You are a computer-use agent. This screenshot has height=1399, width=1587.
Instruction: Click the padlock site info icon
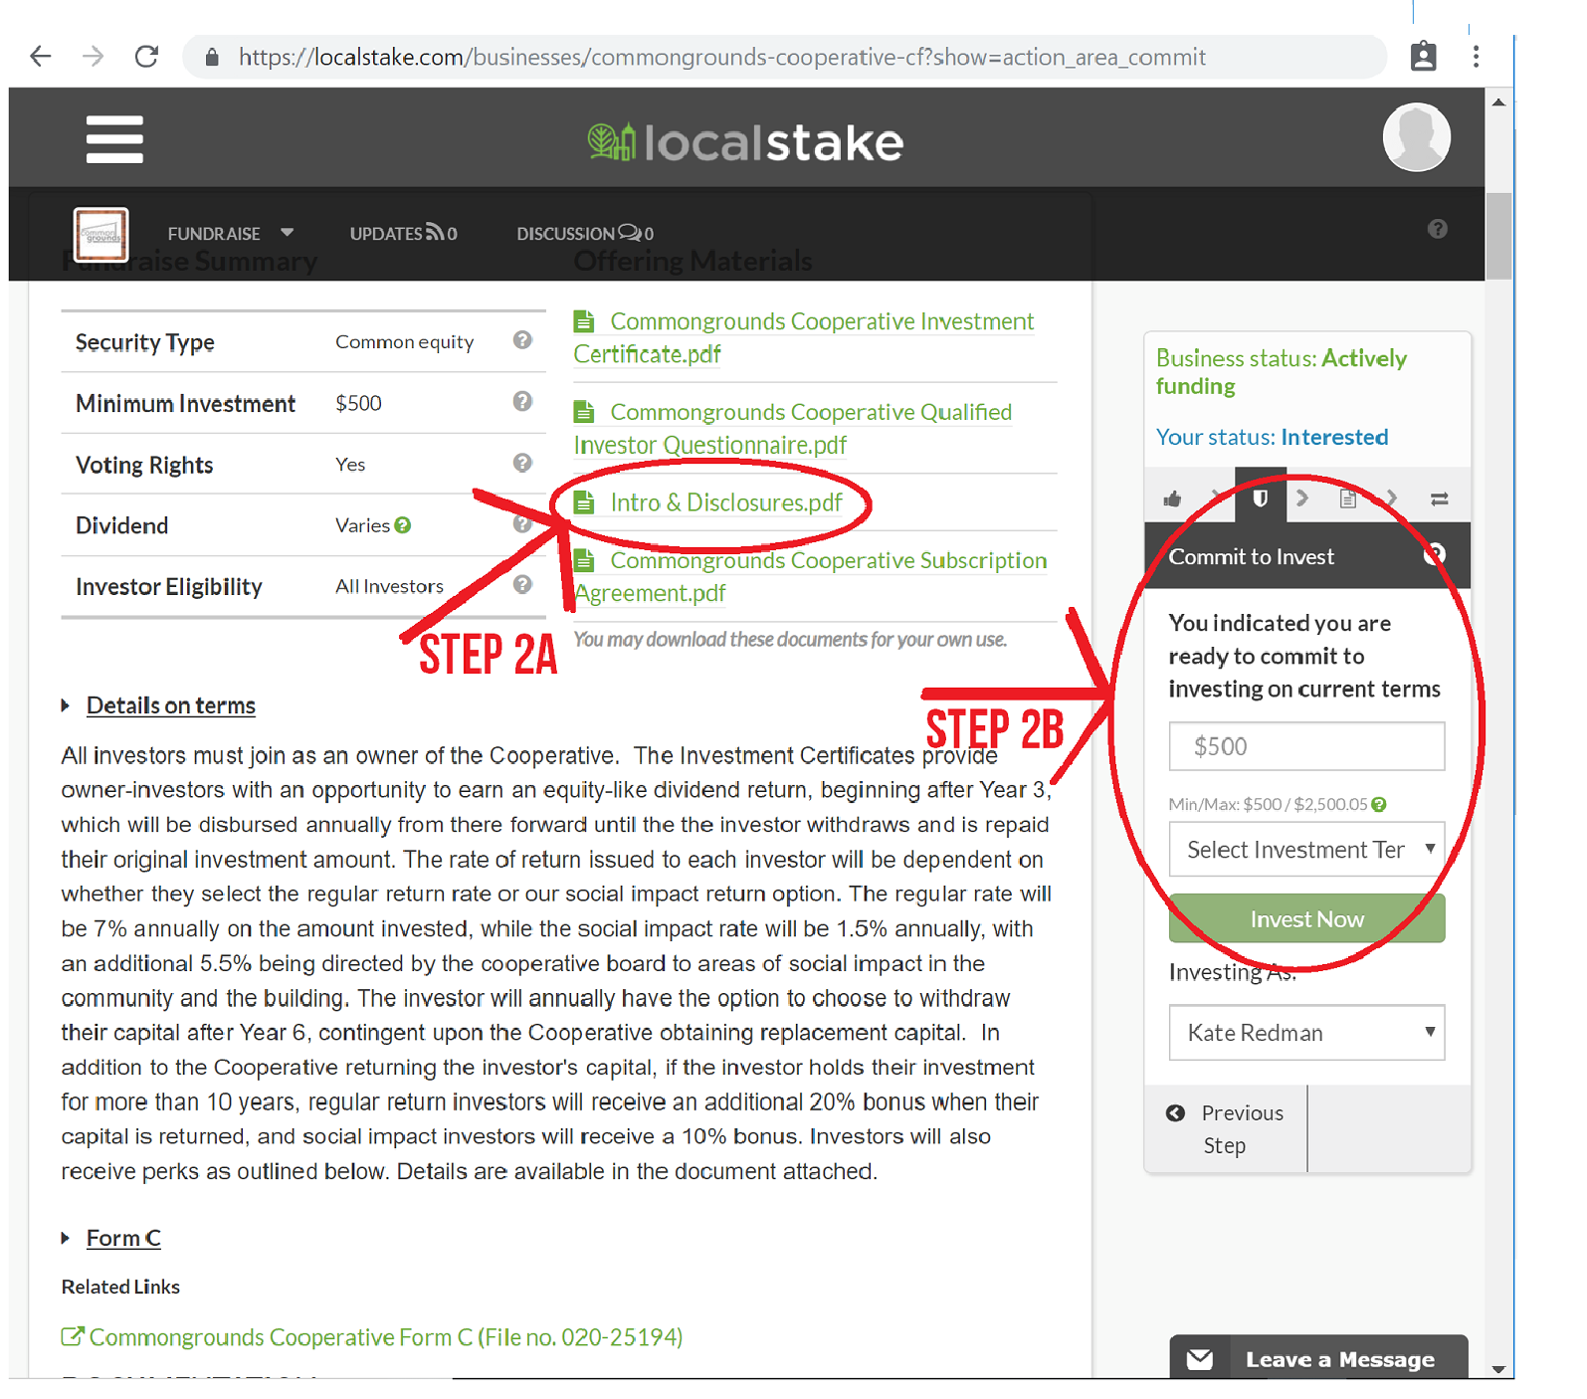tap(212, 58)
